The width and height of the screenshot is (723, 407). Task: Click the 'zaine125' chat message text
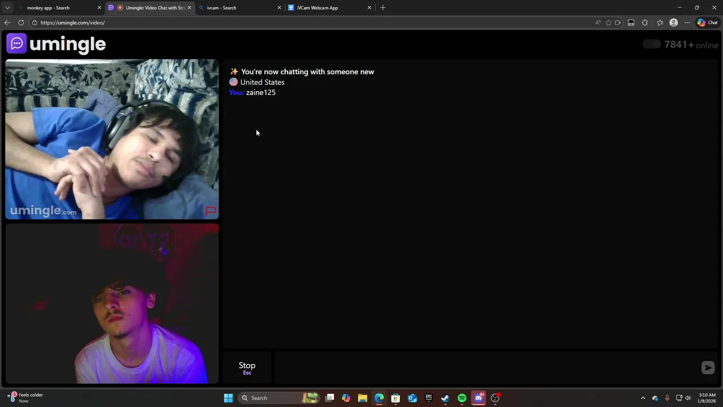pyautogui.click(x=261, y=93)
